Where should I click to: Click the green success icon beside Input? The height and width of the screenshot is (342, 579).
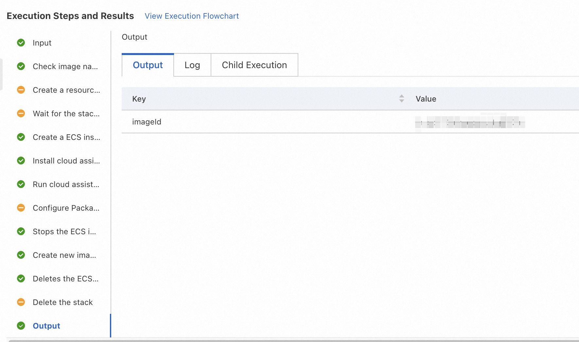click(21, 43)
